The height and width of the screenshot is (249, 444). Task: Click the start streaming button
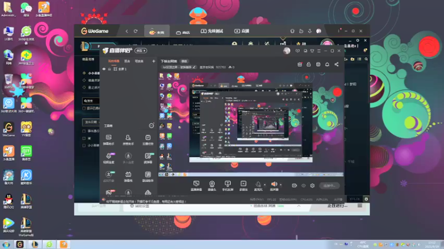pos(329,186)
